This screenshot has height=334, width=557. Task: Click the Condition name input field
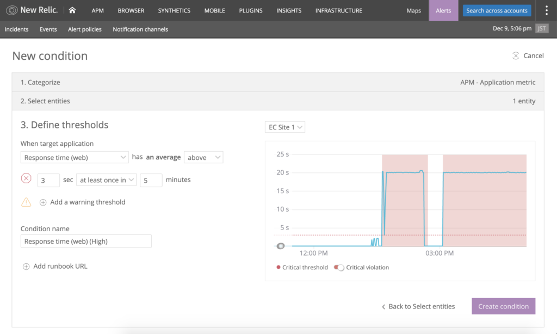[x=86, y=242]
